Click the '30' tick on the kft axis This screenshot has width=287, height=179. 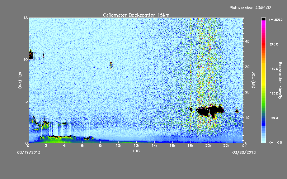pyautogui.click(x=248, y=67)
